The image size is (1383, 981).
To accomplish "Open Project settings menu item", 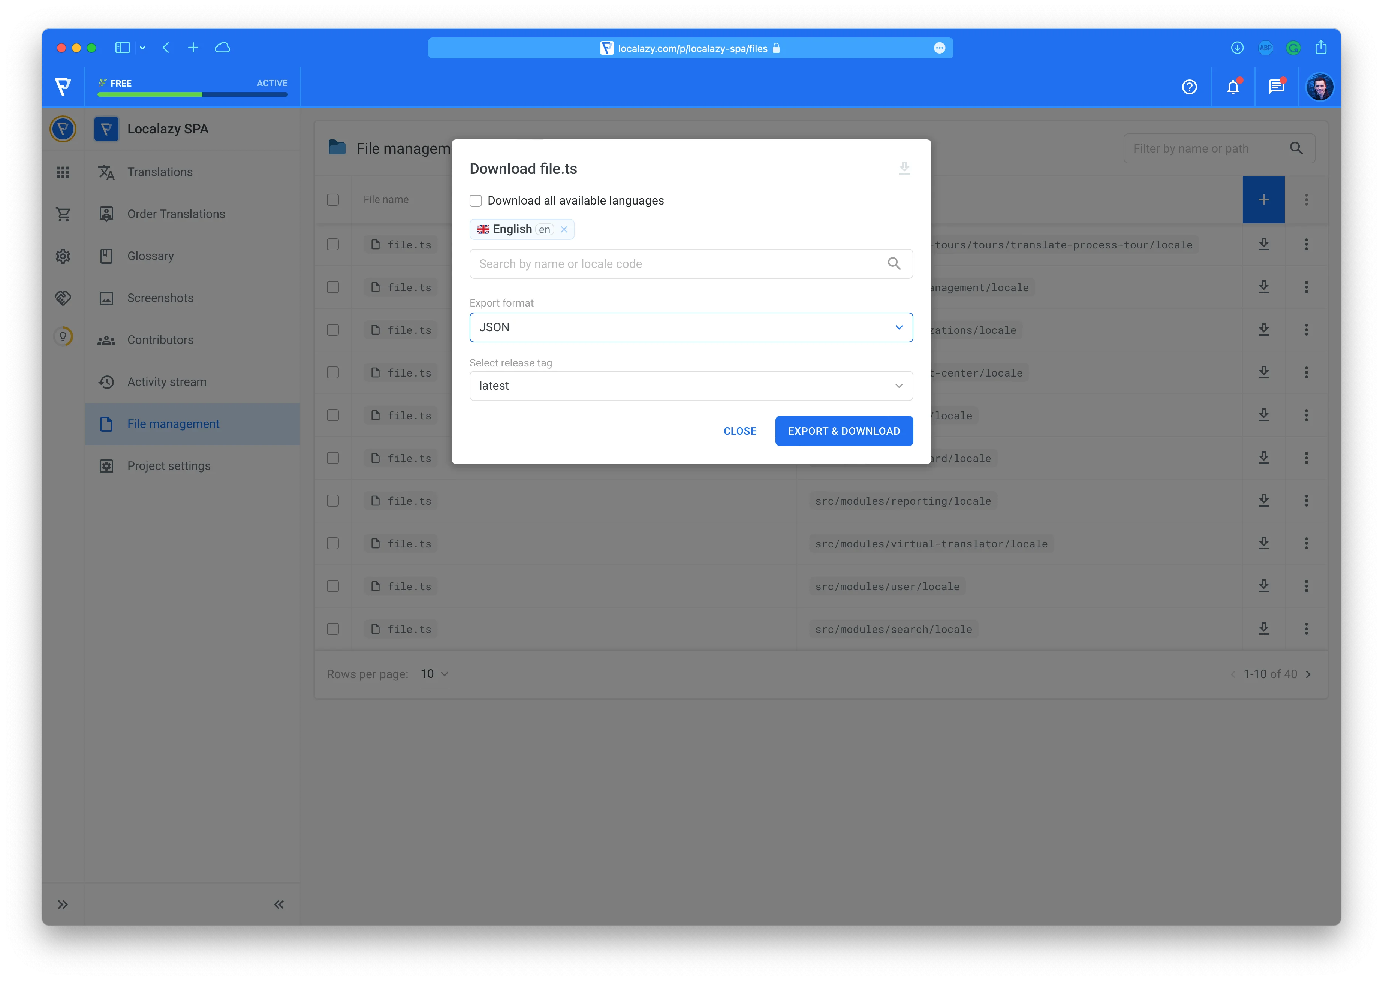I will tap(169, 466).
